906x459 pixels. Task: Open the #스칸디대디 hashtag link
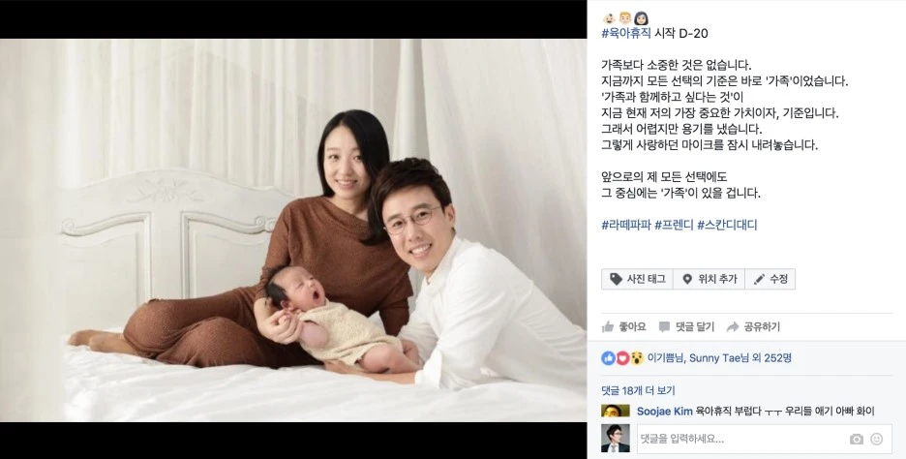tap(727, 226)
